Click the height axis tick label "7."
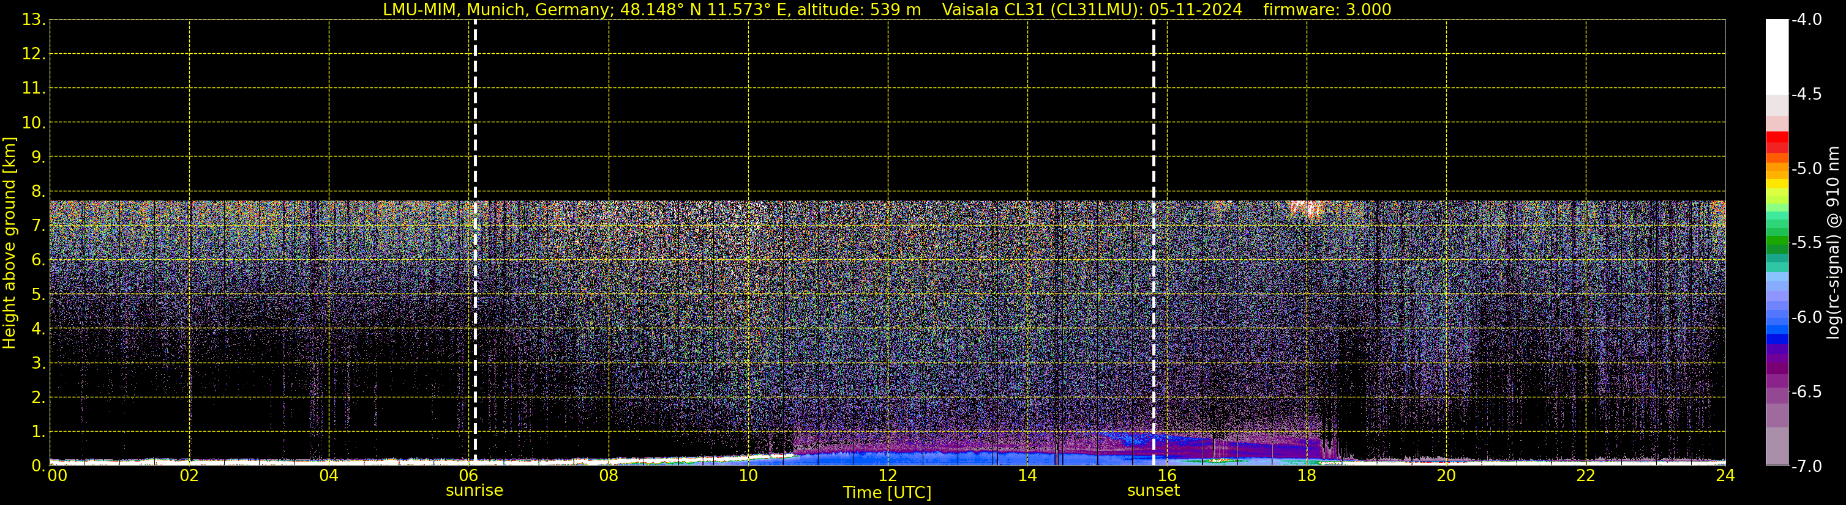Image resolution: width=1846 pixels, height=505 pixels. pos(38,226)
